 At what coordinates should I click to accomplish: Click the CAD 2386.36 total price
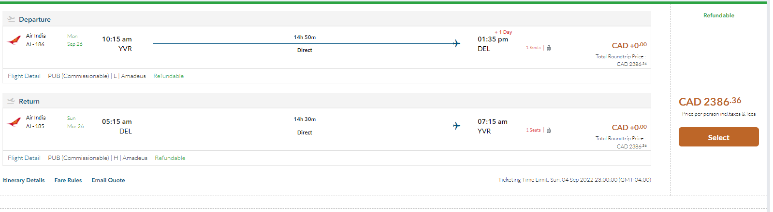tap(710, 102)
